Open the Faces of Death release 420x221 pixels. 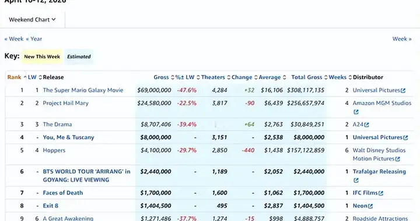pos(63,193)
